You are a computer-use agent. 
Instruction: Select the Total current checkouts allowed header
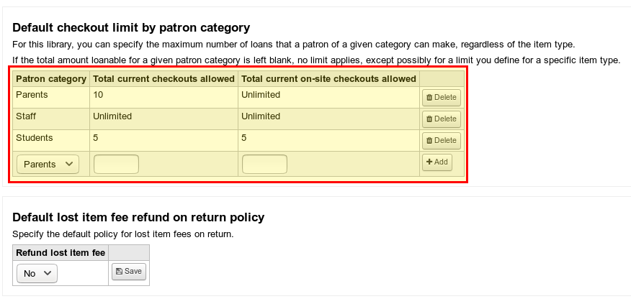(x=164, y=79)
